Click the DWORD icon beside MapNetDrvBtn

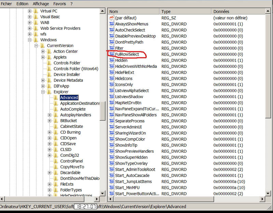pyautogui.click(x=112, y=103)
